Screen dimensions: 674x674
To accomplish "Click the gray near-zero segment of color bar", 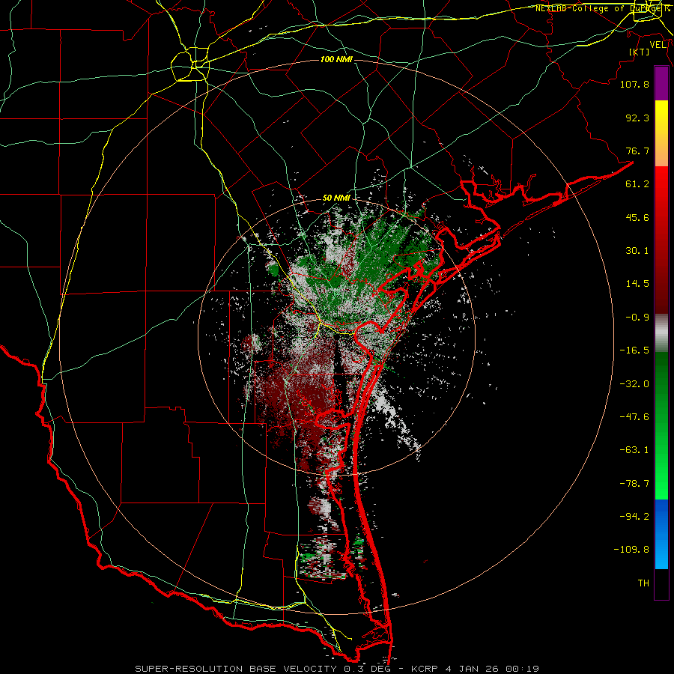I will pos(661,333).
